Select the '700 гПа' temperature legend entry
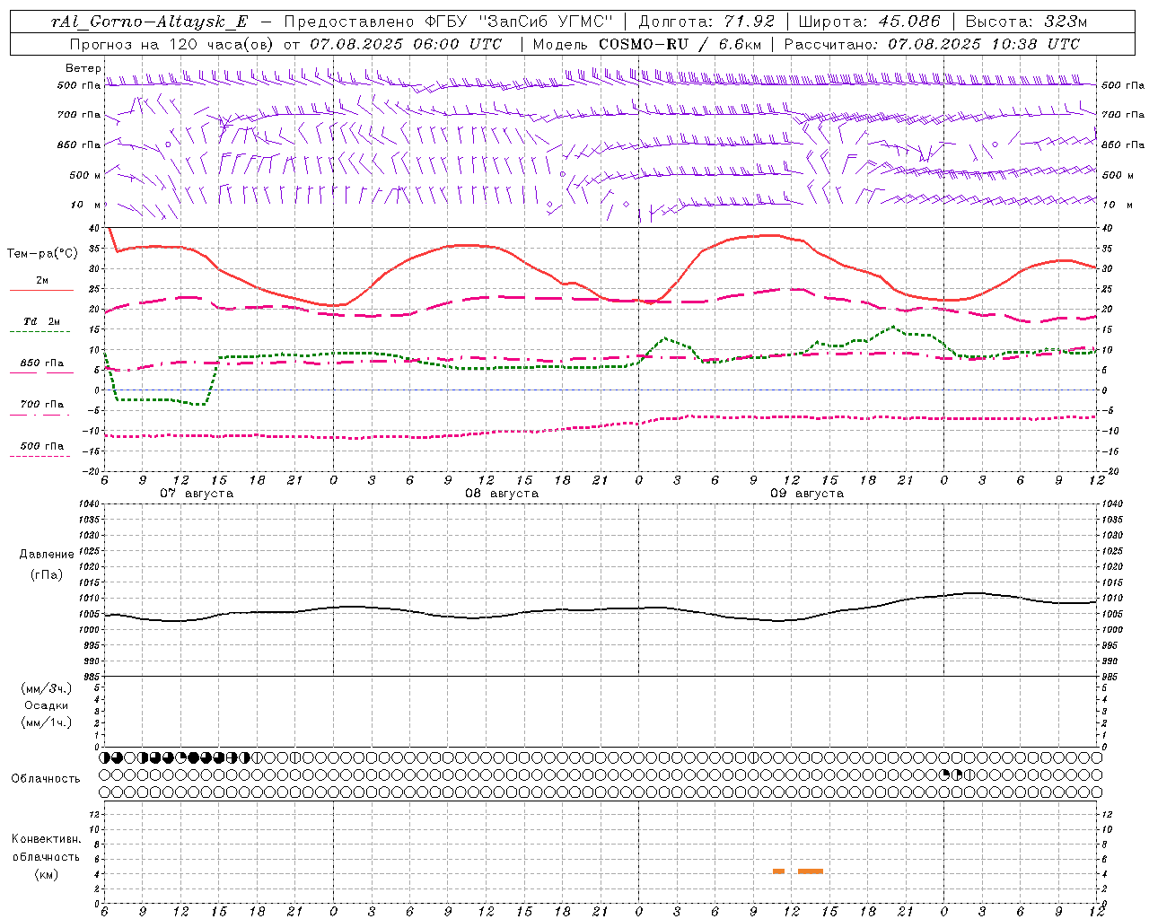The width and height of the screenshot is (1149, 919). tap(42, 405)
